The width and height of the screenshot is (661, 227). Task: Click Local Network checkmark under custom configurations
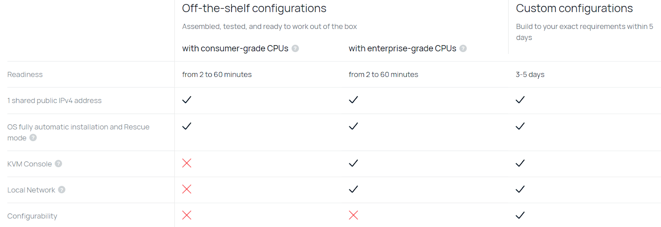point(520,189)
